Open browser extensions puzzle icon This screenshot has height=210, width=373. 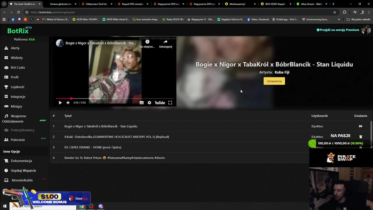[x=344, y=12]
